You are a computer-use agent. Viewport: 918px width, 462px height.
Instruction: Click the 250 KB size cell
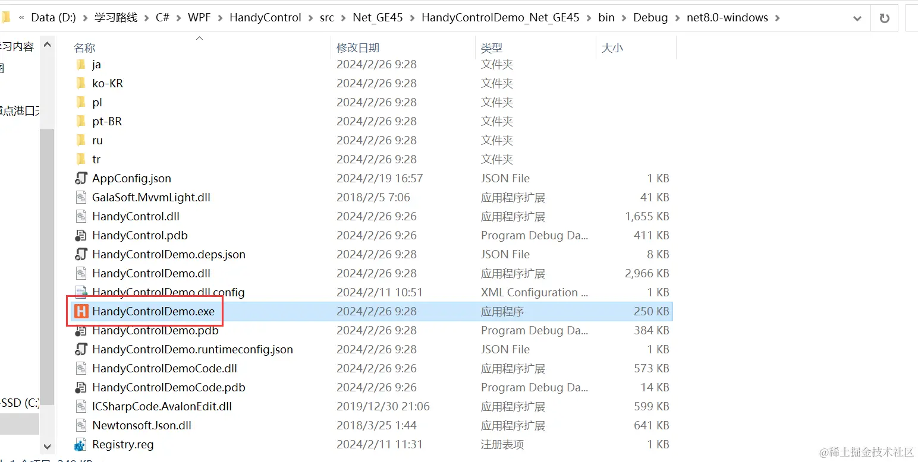652,311
